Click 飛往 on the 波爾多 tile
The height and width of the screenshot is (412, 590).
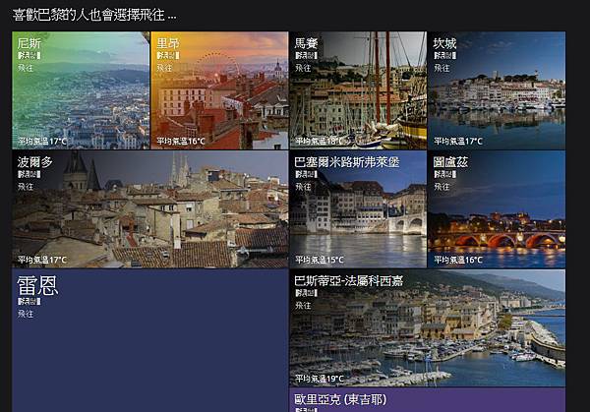point(26,187)
